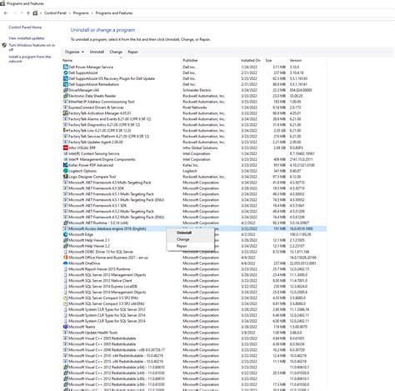The height and width of the screenshot is (391, 395).
Task: Click the Electronic Data Sheets Reader icon
Action: 66,96
